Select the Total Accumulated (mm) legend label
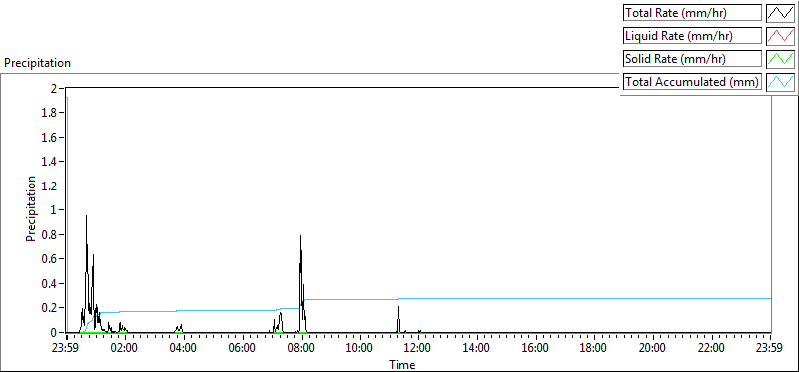This screenshot has height=372, width=799. click(x=692, y=82)
